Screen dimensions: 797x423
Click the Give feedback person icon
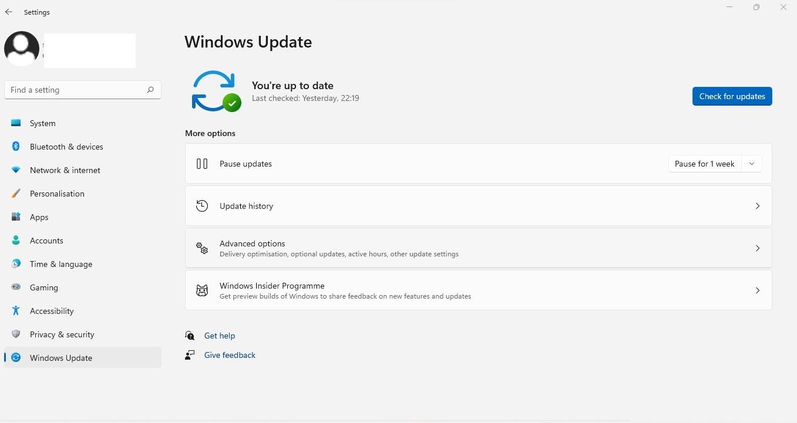(x=190, y=355)
